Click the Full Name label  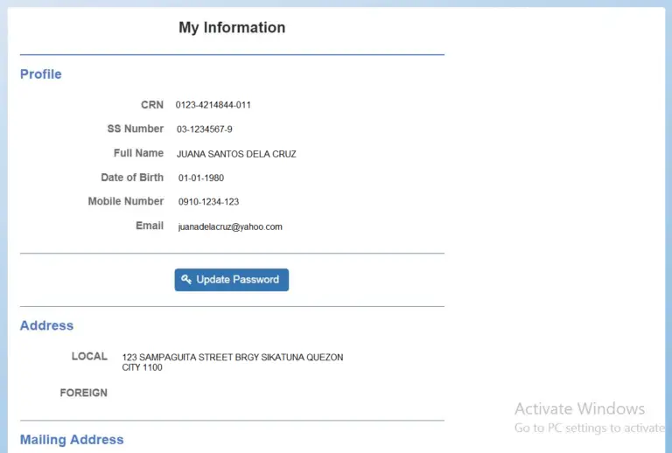[x=138, y=153]
